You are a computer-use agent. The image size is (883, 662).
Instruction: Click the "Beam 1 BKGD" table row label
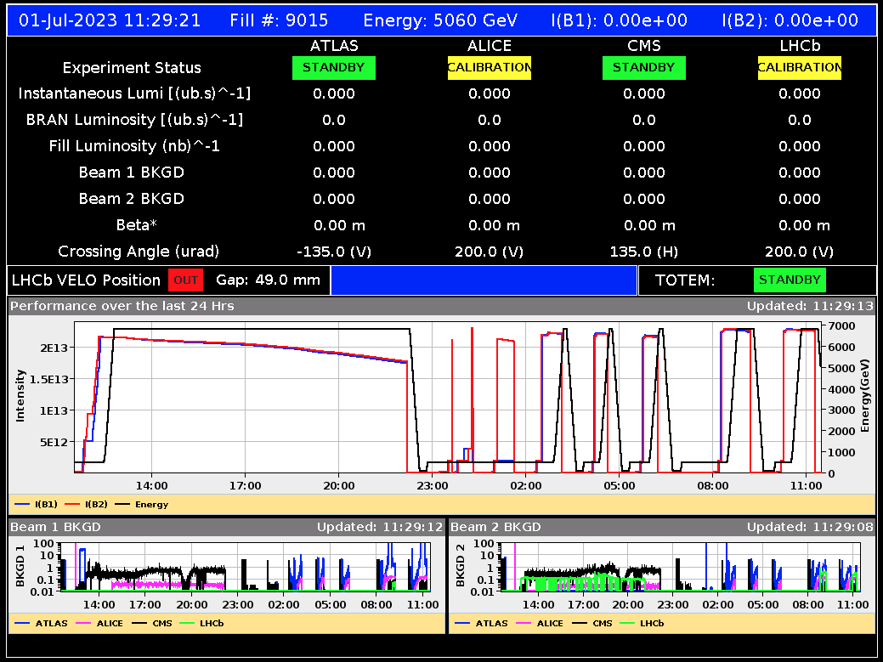131,173
